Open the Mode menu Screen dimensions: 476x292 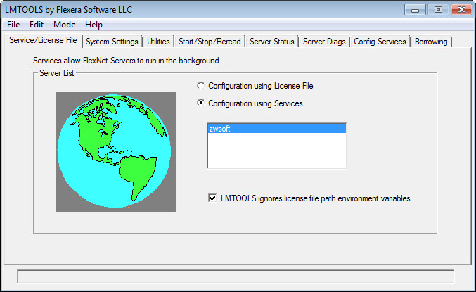64,24
